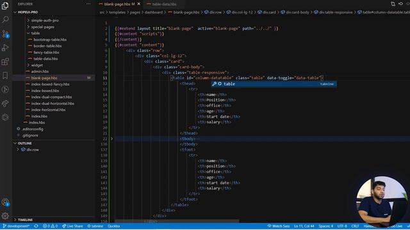Expand div.row in the Outline
The width and height of the screenshot is (410, 230).
click(x=18, y=149)
